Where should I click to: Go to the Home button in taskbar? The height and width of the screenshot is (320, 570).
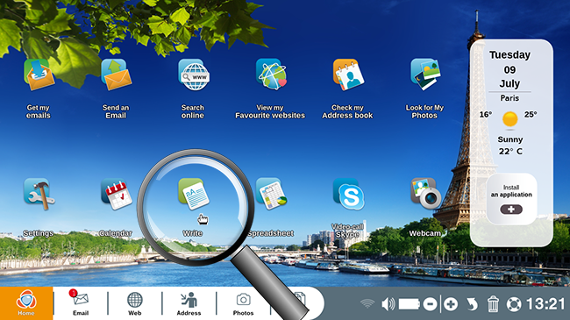click(x=26, y=303)
